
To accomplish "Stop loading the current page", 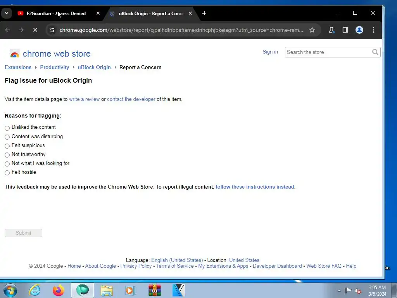I will coord(35,30).
